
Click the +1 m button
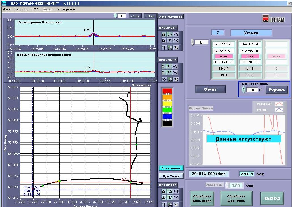pos(150,16)
